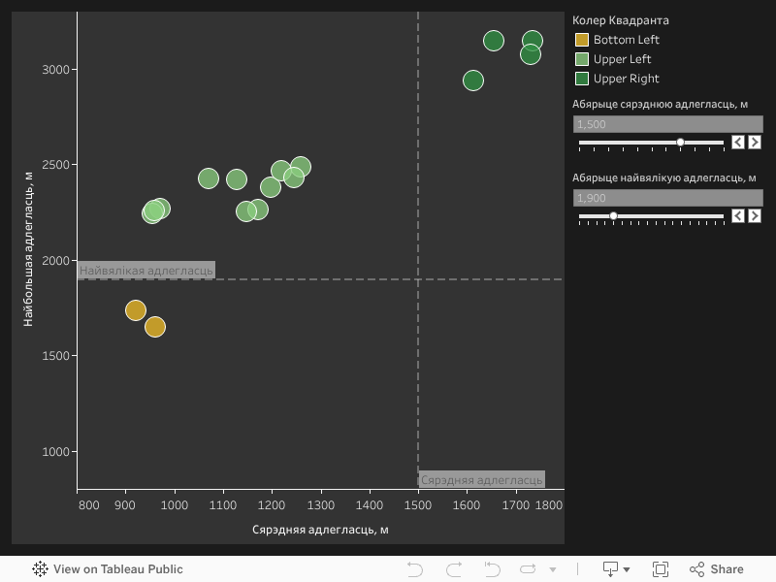
Task: Enter full screen mode
Action: coord(661,569)
